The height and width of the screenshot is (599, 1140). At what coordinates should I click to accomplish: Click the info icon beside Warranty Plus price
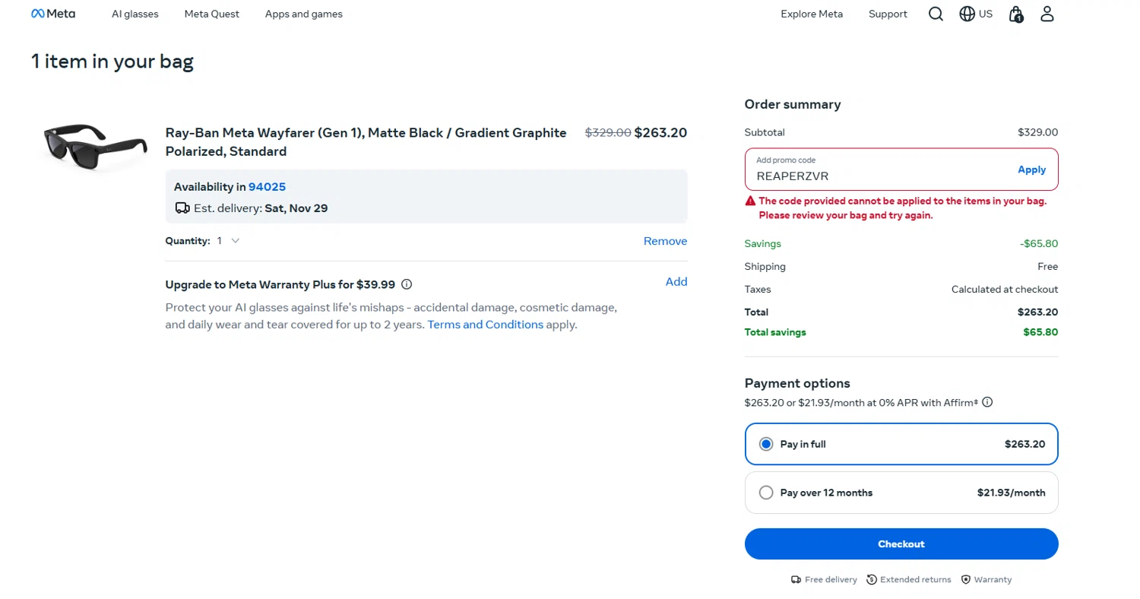(x=407, y=284)
